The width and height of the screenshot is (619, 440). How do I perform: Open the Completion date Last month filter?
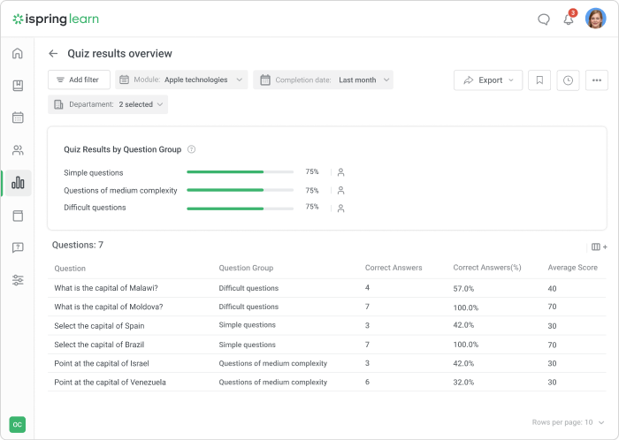[324, 80]
